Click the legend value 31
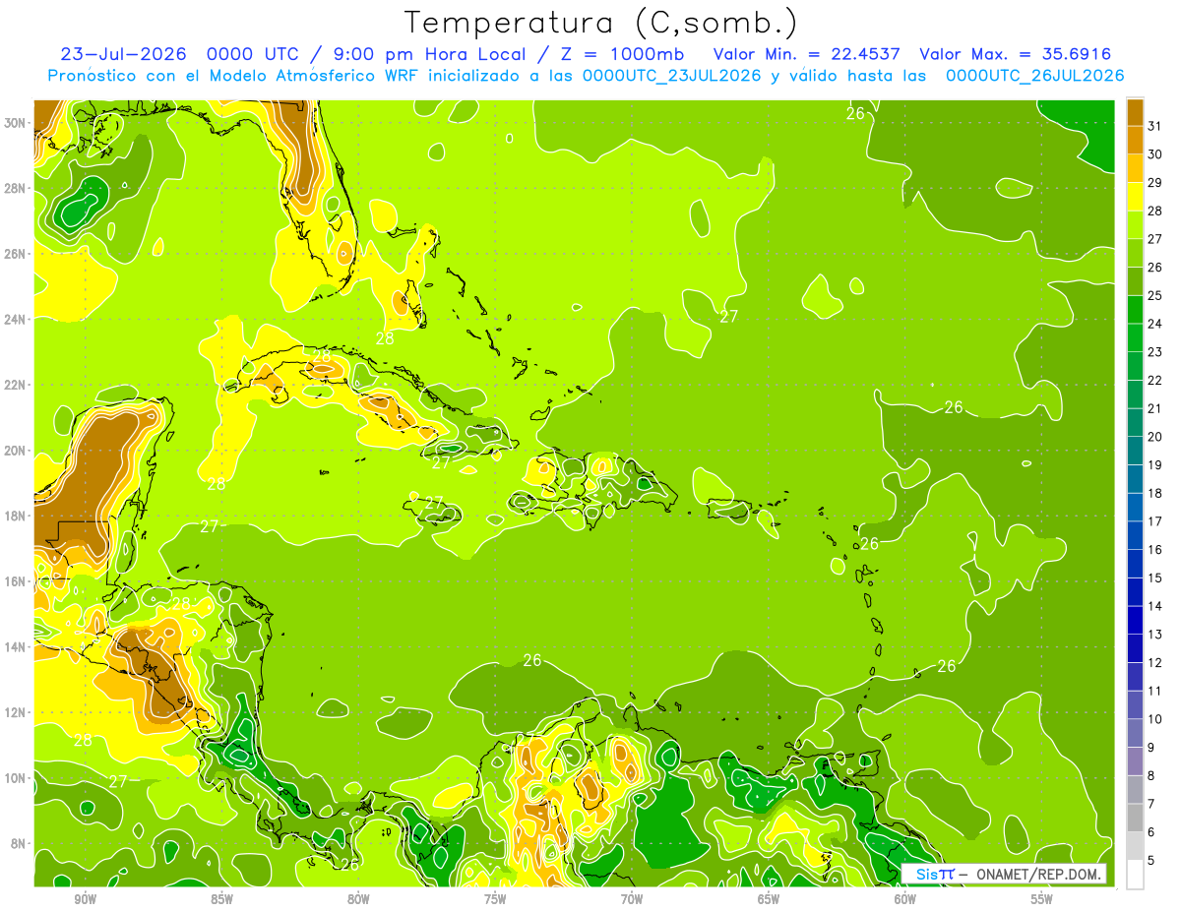This screenshot has width=1181, height=912. (x=1154, y=126)
